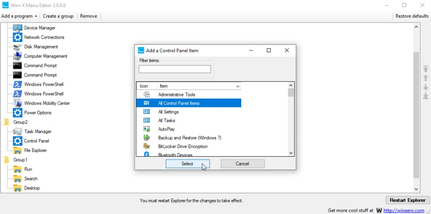Click Create a group menu item

[x=58, y=16]
